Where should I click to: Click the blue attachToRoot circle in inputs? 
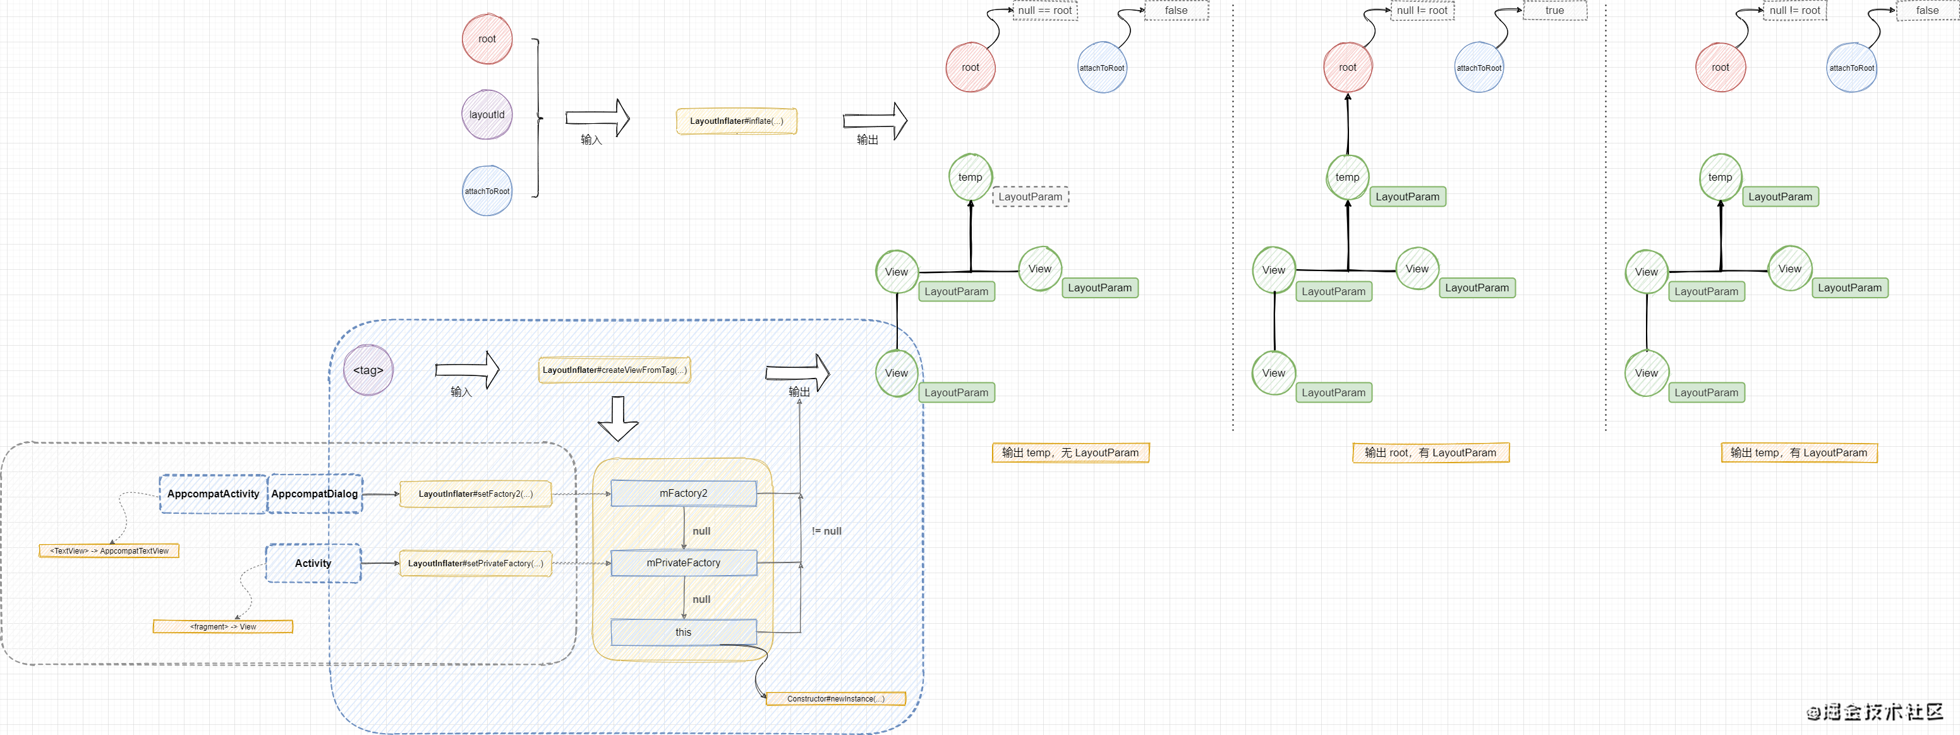point(487,191)
